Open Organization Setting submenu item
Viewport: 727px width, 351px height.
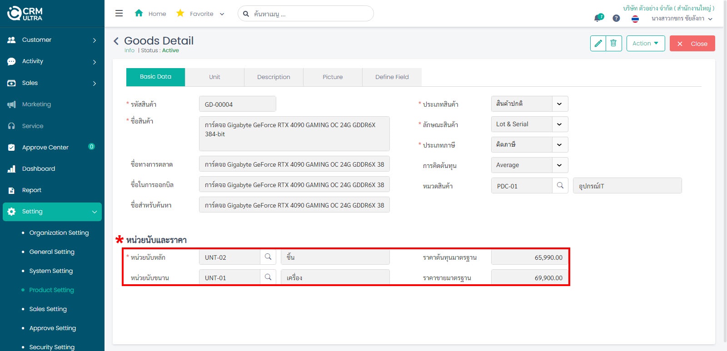click(x=59, y=233)
